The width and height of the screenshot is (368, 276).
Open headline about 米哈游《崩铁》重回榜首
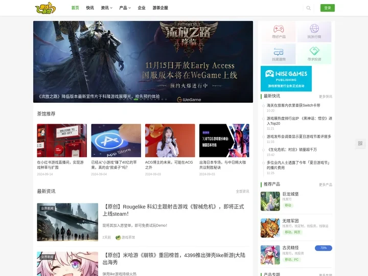click(x=174, y=259)
